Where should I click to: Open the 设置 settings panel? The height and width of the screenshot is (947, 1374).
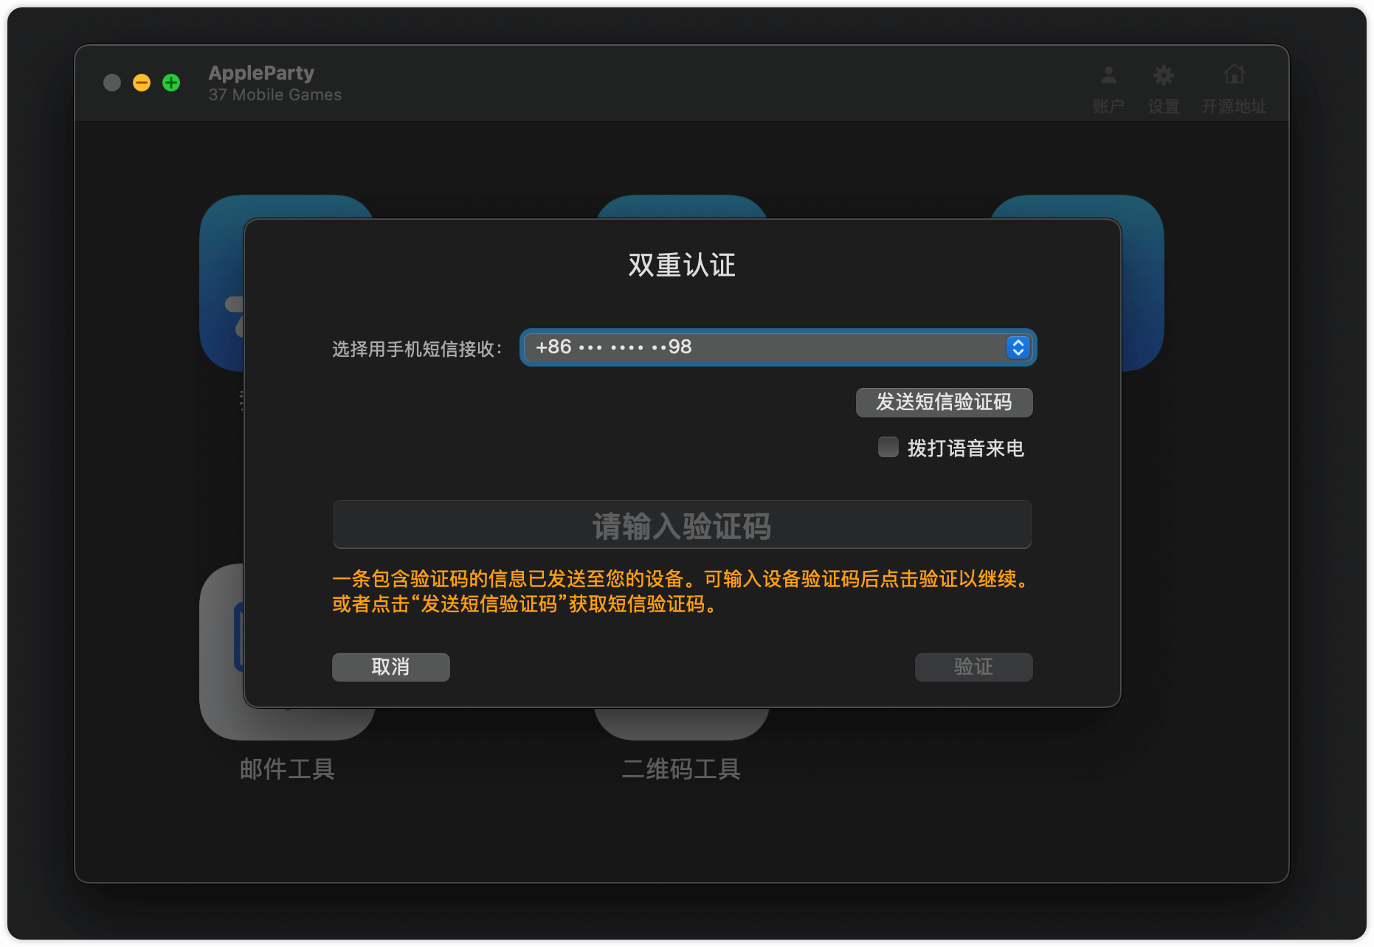point(1163,85)
